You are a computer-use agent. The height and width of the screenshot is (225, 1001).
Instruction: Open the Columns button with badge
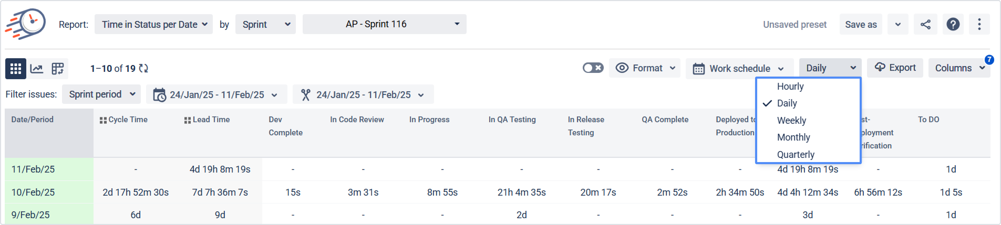click(959, 68)
